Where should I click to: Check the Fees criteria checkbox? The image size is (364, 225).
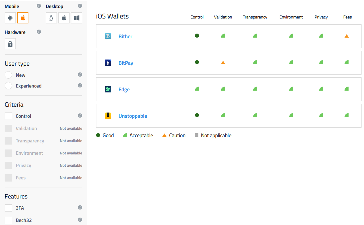(x=8, y=178)
